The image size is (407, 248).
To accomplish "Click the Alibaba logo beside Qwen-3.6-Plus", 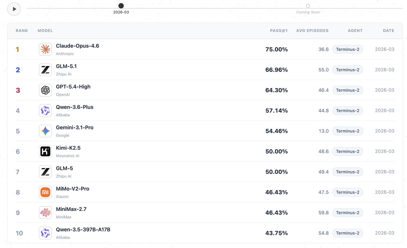I will tap(45, 111).
